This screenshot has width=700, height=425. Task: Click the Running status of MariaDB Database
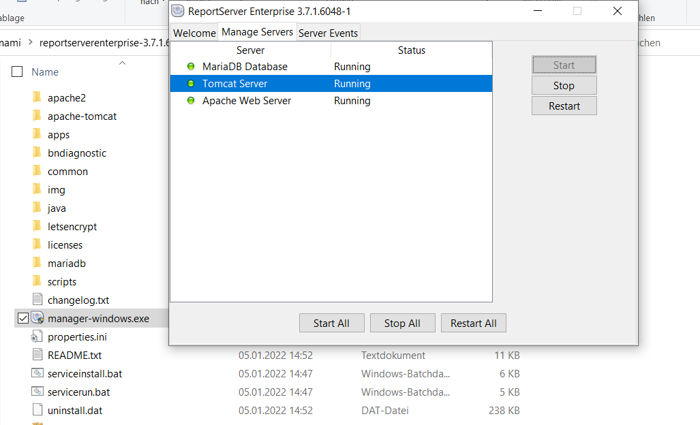(x=352, y=67)
